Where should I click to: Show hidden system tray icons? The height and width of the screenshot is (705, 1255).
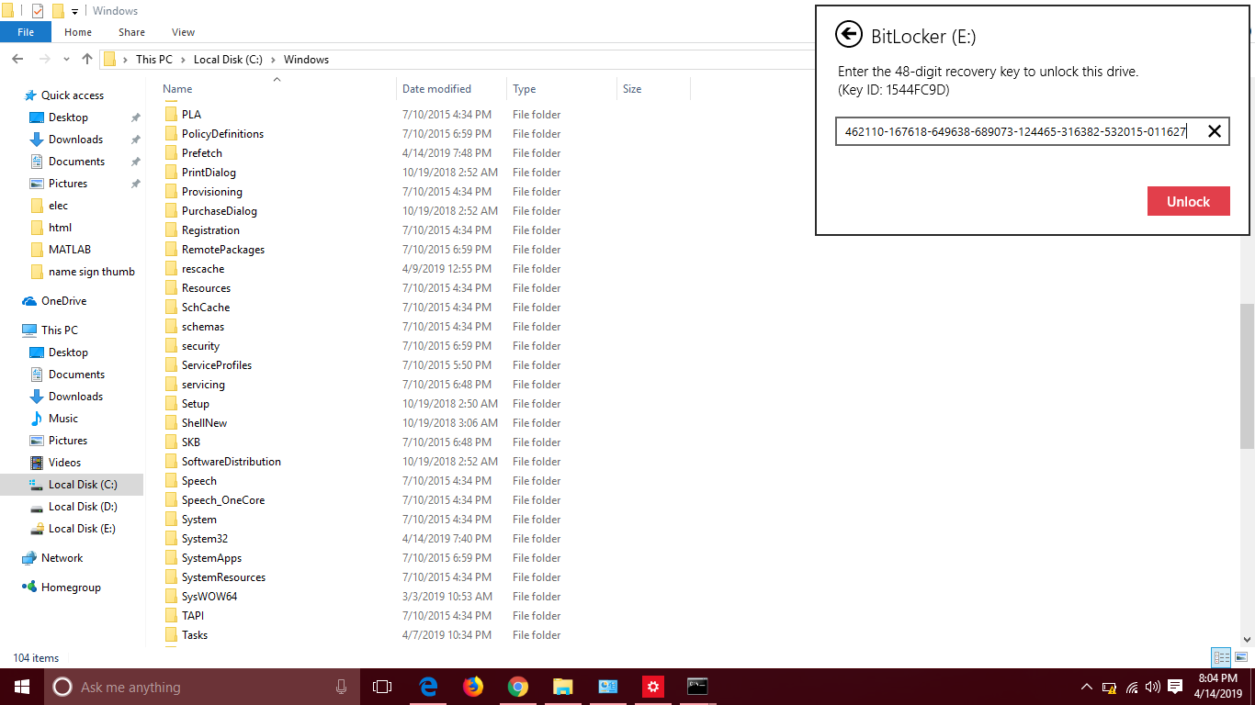click(x=1087, y=687)
